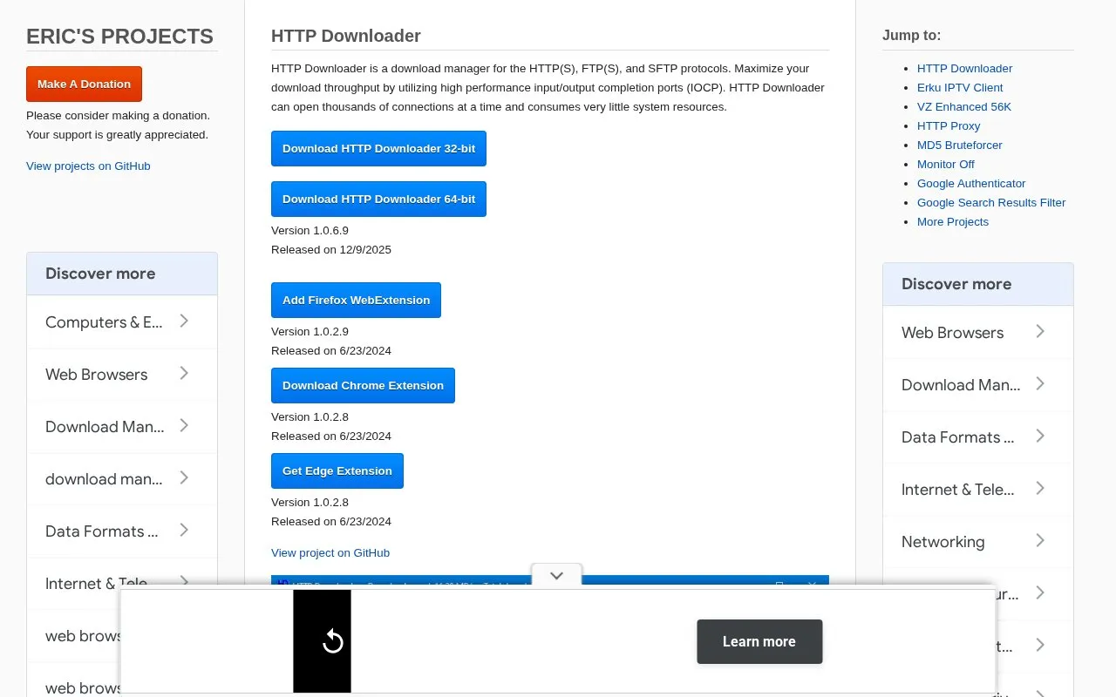
Task: Click the More Projects link
Action: (x=953, y=221)
